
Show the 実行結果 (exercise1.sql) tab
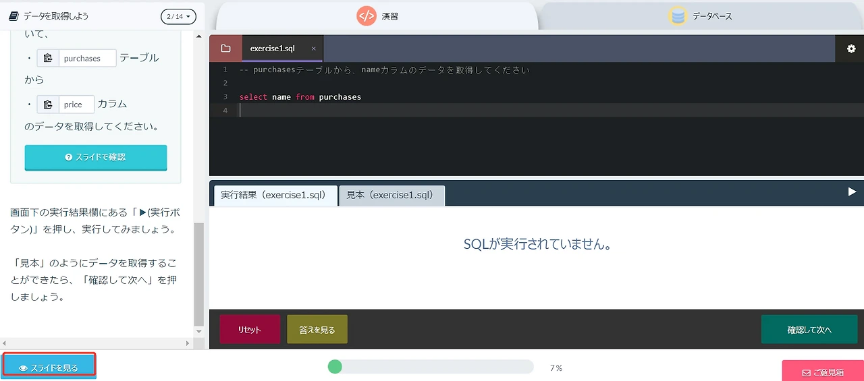point(275,195)
